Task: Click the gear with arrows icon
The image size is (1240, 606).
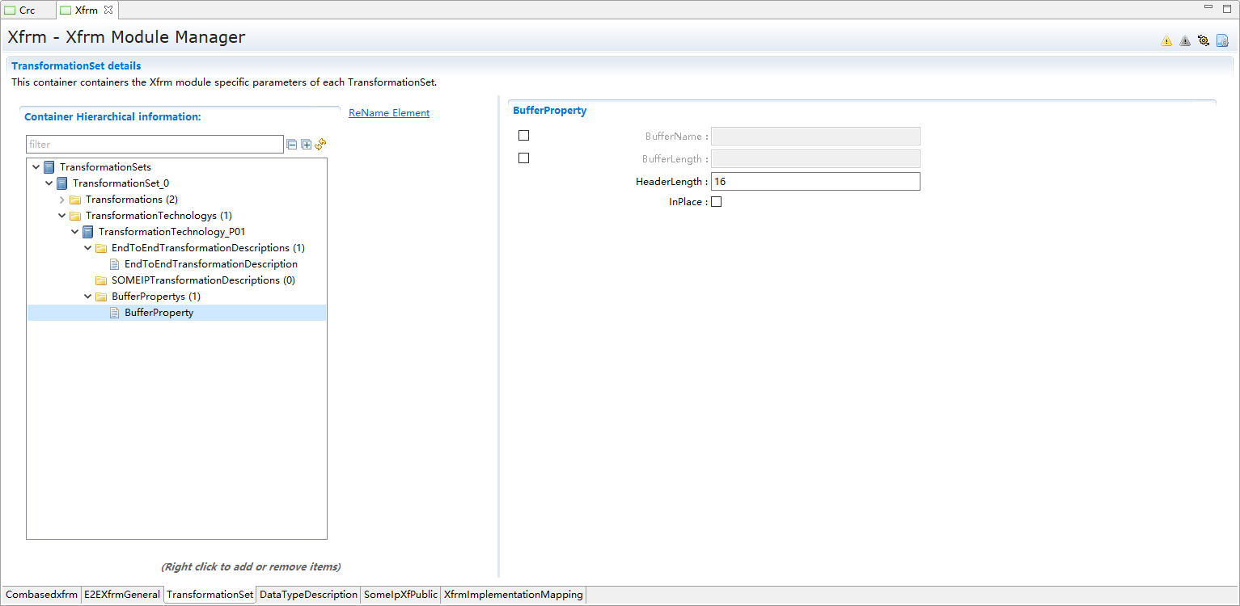Action: [1204, 41]
